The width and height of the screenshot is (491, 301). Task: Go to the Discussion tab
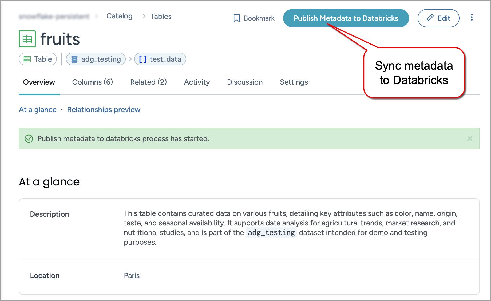[245, 82]
